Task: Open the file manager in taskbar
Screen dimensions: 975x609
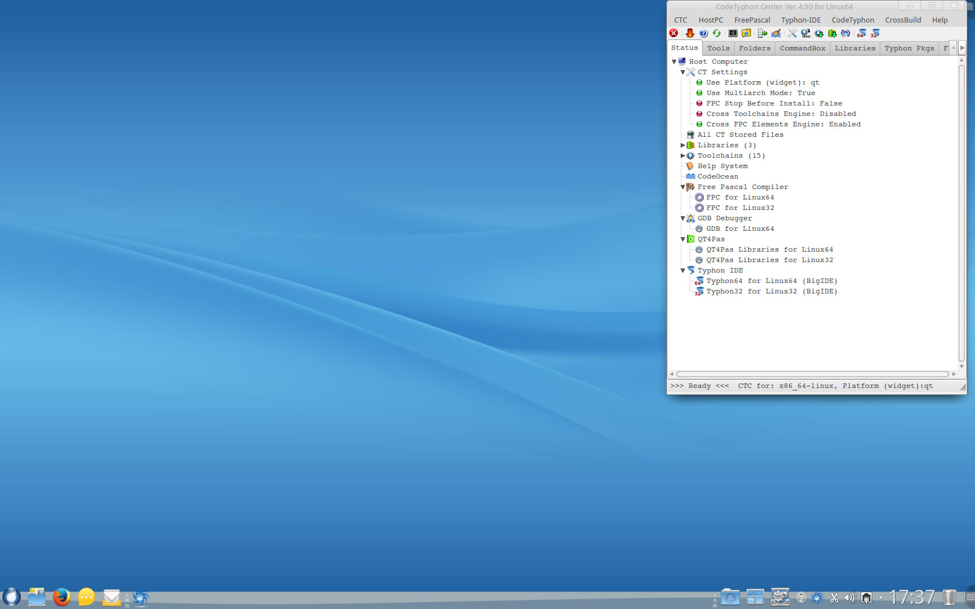Action: point(37,597)
